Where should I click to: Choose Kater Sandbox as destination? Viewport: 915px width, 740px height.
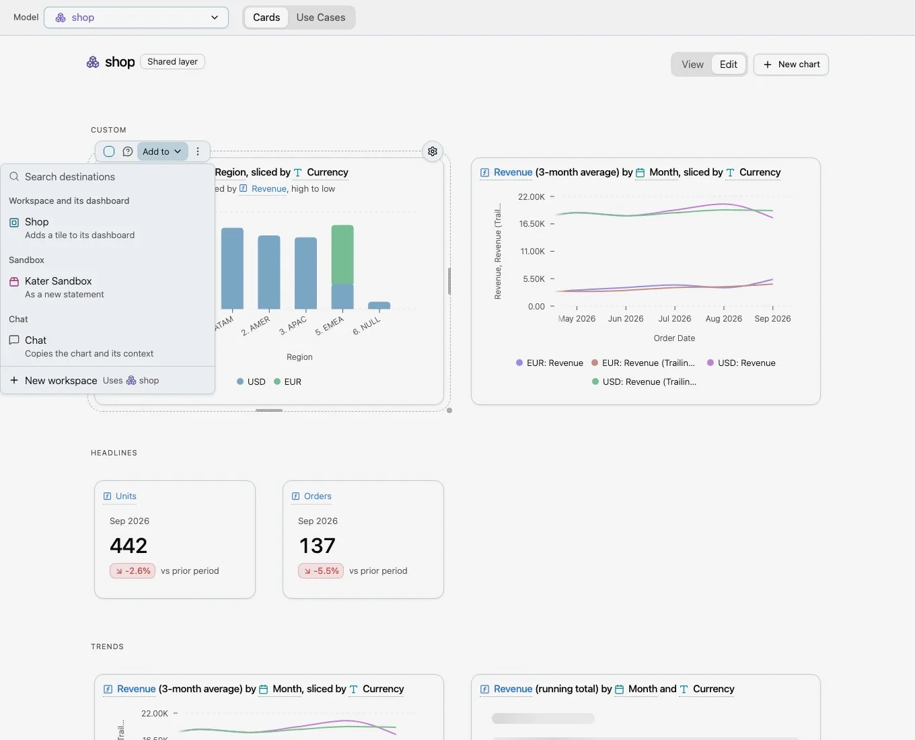click(108, 287)
